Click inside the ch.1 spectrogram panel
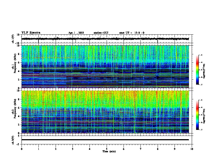 tap(105, 67)
